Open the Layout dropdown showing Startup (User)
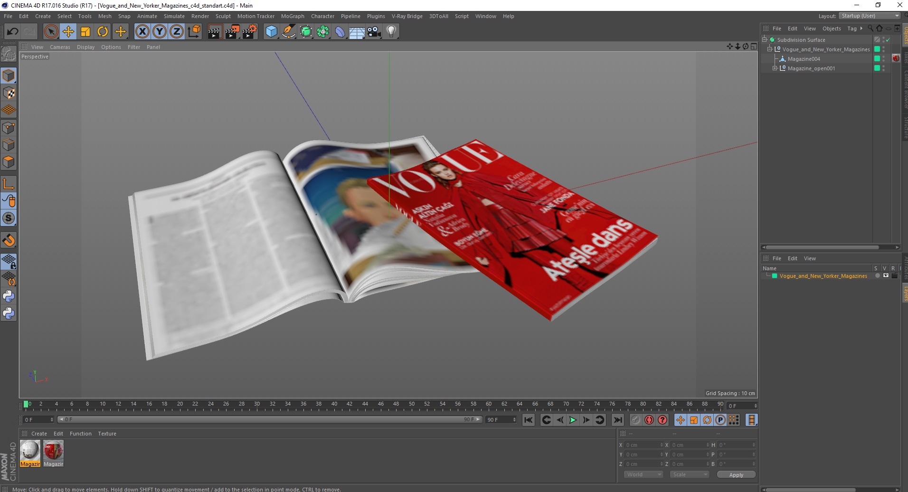Screen dimensions: 908x492 (870, 16)
